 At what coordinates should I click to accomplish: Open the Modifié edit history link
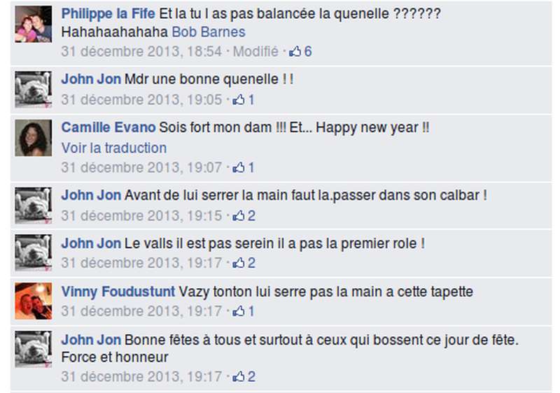click(255, 51)
